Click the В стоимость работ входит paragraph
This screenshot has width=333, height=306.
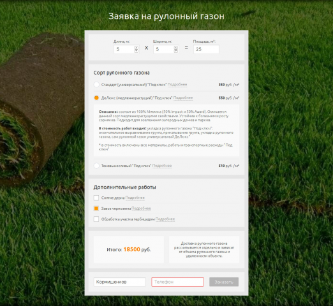[166, 133]
